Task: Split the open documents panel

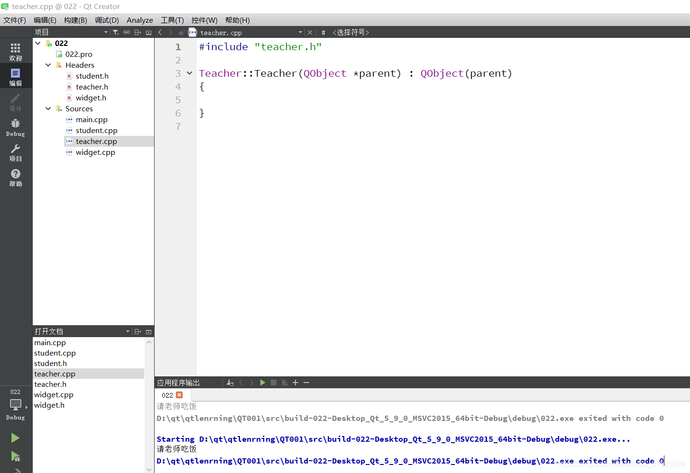Action: click(138, 331)
